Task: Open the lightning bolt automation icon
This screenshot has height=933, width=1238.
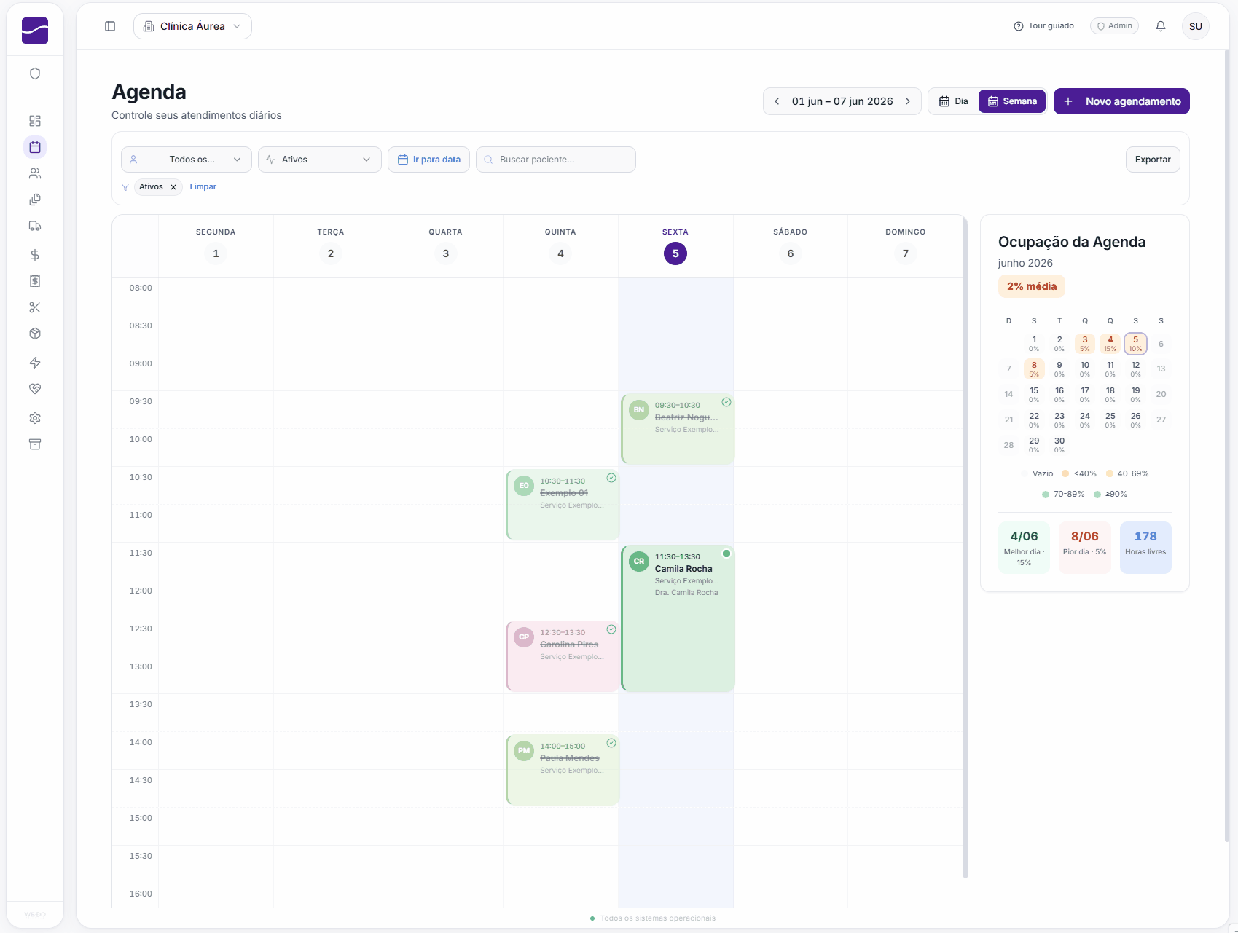Action: (35, 363)
